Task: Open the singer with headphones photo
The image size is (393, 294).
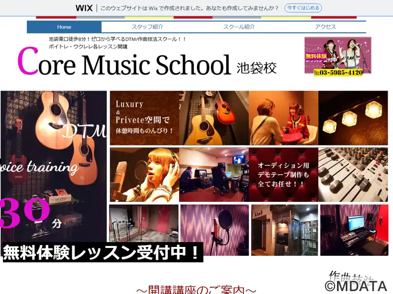Action: tap(144, 174)
